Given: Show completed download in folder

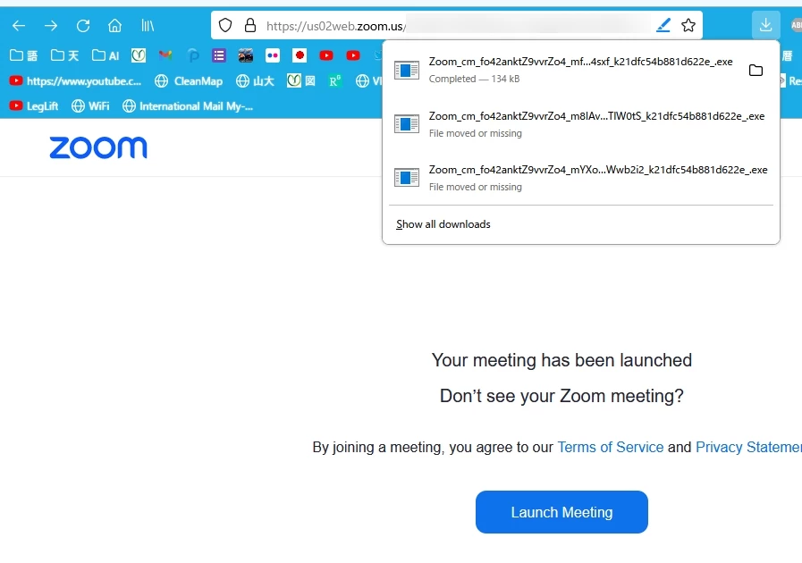Looking at the screenshot, I should pyautogui.click(x=756, y=70).
